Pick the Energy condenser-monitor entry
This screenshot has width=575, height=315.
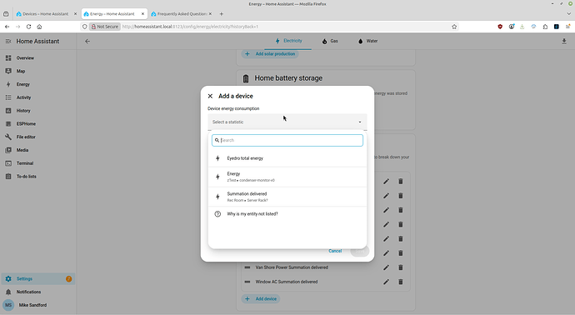287,177
